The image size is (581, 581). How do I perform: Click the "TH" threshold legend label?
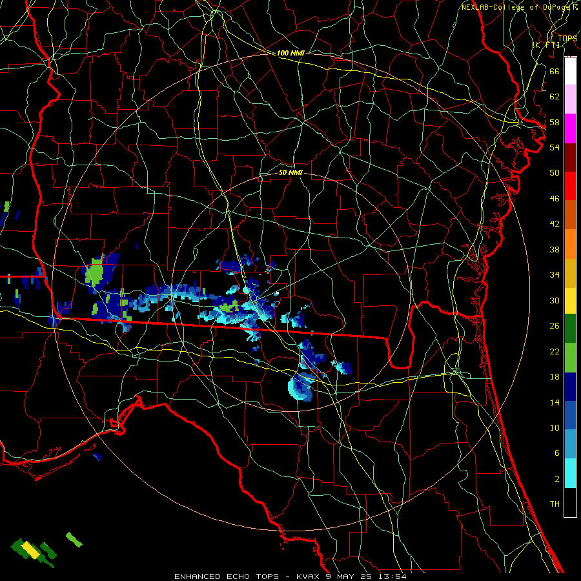coord(555,504)
